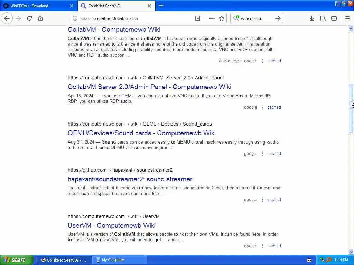Open the Windows XP Start menu
Screen dimensions: 354x265
pos(17,260)
